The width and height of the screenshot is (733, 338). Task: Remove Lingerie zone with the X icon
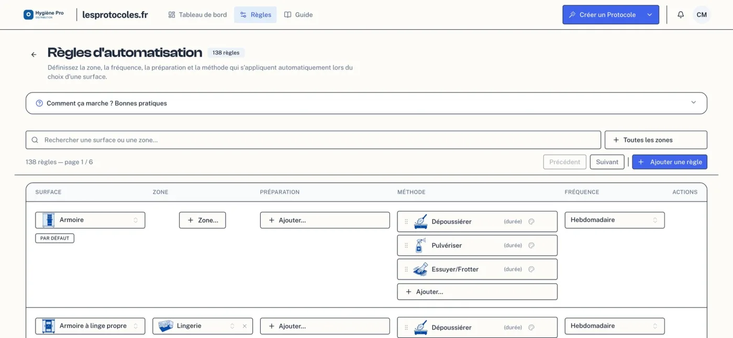[x=245, y=326]
